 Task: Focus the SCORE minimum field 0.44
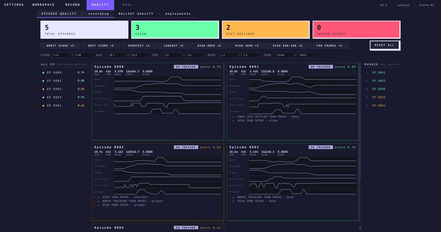point(61,55)
